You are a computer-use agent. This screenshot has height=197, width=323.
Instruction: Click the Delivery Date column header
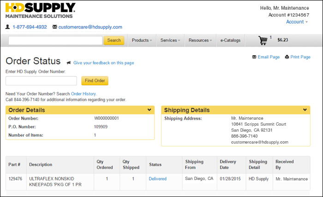[x=228, y=164]
